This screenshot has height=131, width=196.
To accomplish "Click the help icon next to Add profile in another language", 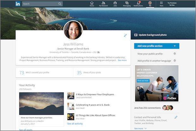I will [x=175, y=61].
